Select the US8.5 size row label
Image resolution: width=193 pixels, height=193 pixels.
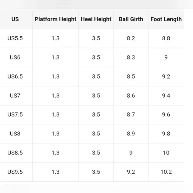click(15, 153)
